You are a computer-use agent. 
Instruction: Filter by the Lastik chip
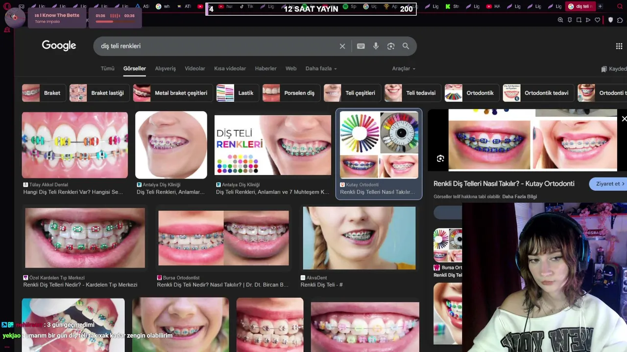[238, 93]
